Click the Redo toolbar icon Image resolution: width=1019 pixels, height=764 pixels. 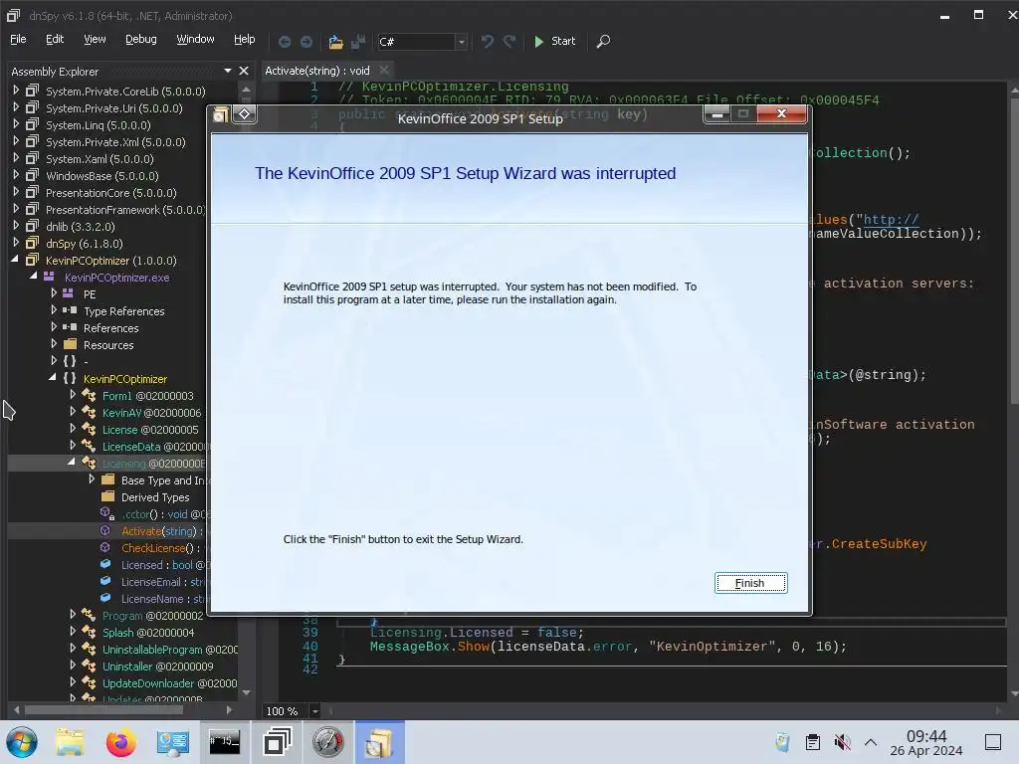(x=509, y=42)
